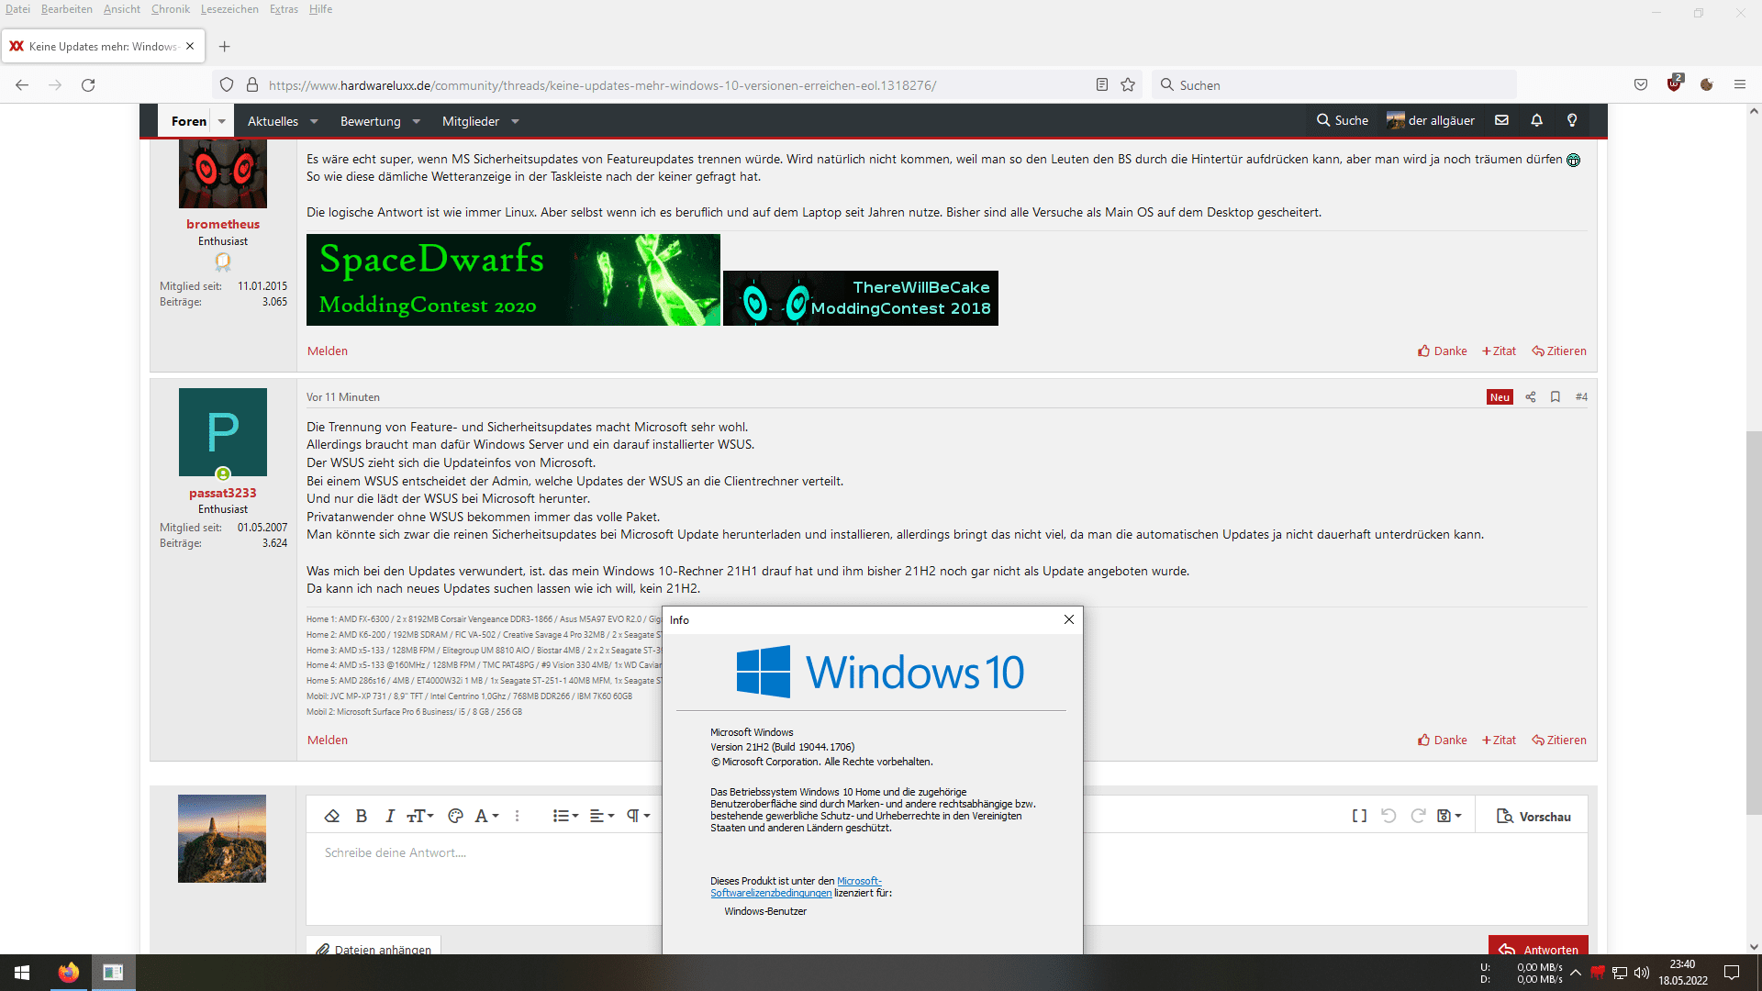Click into the reply text field
The image size is (1762, 991).
tap(485, 878)
